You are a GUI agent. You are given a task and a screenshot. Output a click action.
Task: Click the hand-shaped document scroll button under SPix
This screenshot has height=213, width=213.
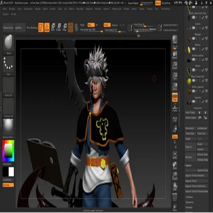click(x=175, y=55)
